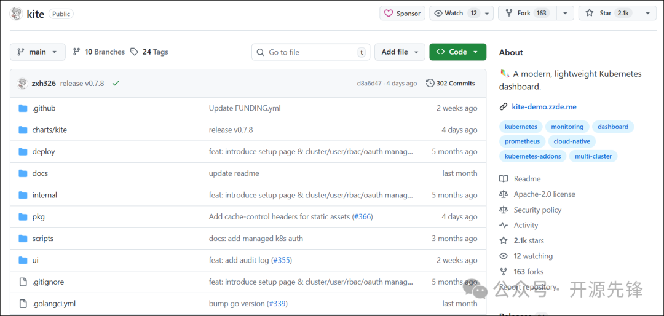Focus the Go to file search field
Viewport: 664px width, 316px height.
[311, 52]
